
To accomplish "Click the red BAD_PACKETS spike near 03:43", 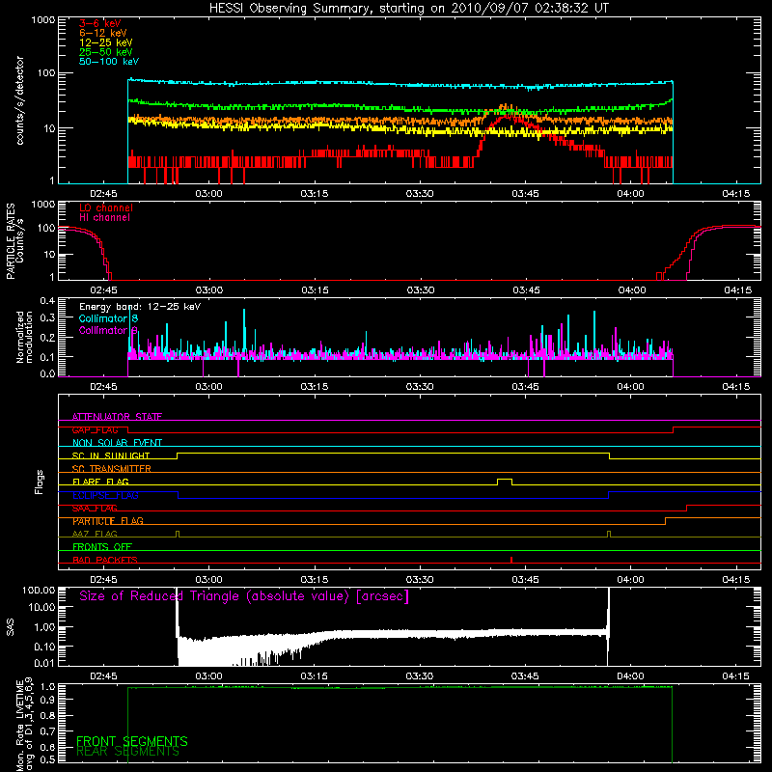I will [511, 560].
